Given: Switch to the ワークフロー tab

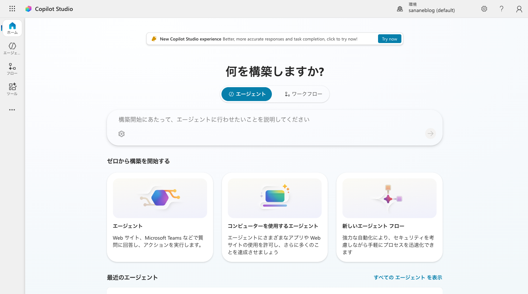Looking at the screenshot, I should 303,94.
